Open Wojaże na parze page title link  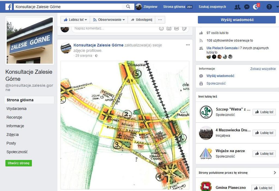coord(230,151)
